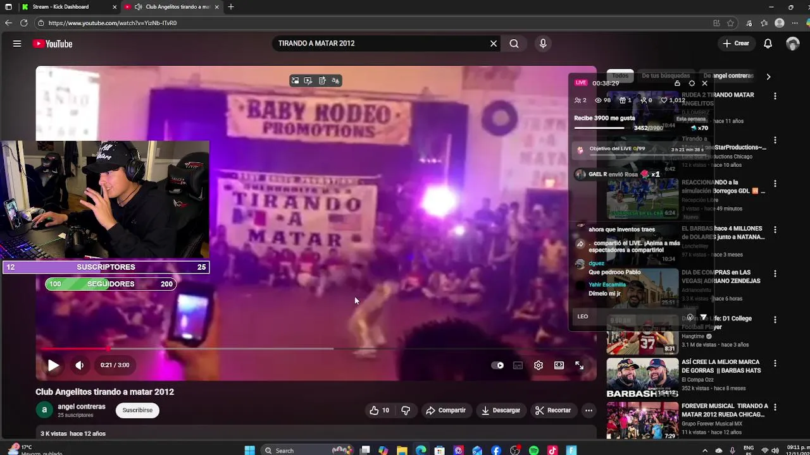Open options for the FOREVER MUSICAL TIRANDO A video
This screenshot has height=455, width=810.
pos(775,408)
